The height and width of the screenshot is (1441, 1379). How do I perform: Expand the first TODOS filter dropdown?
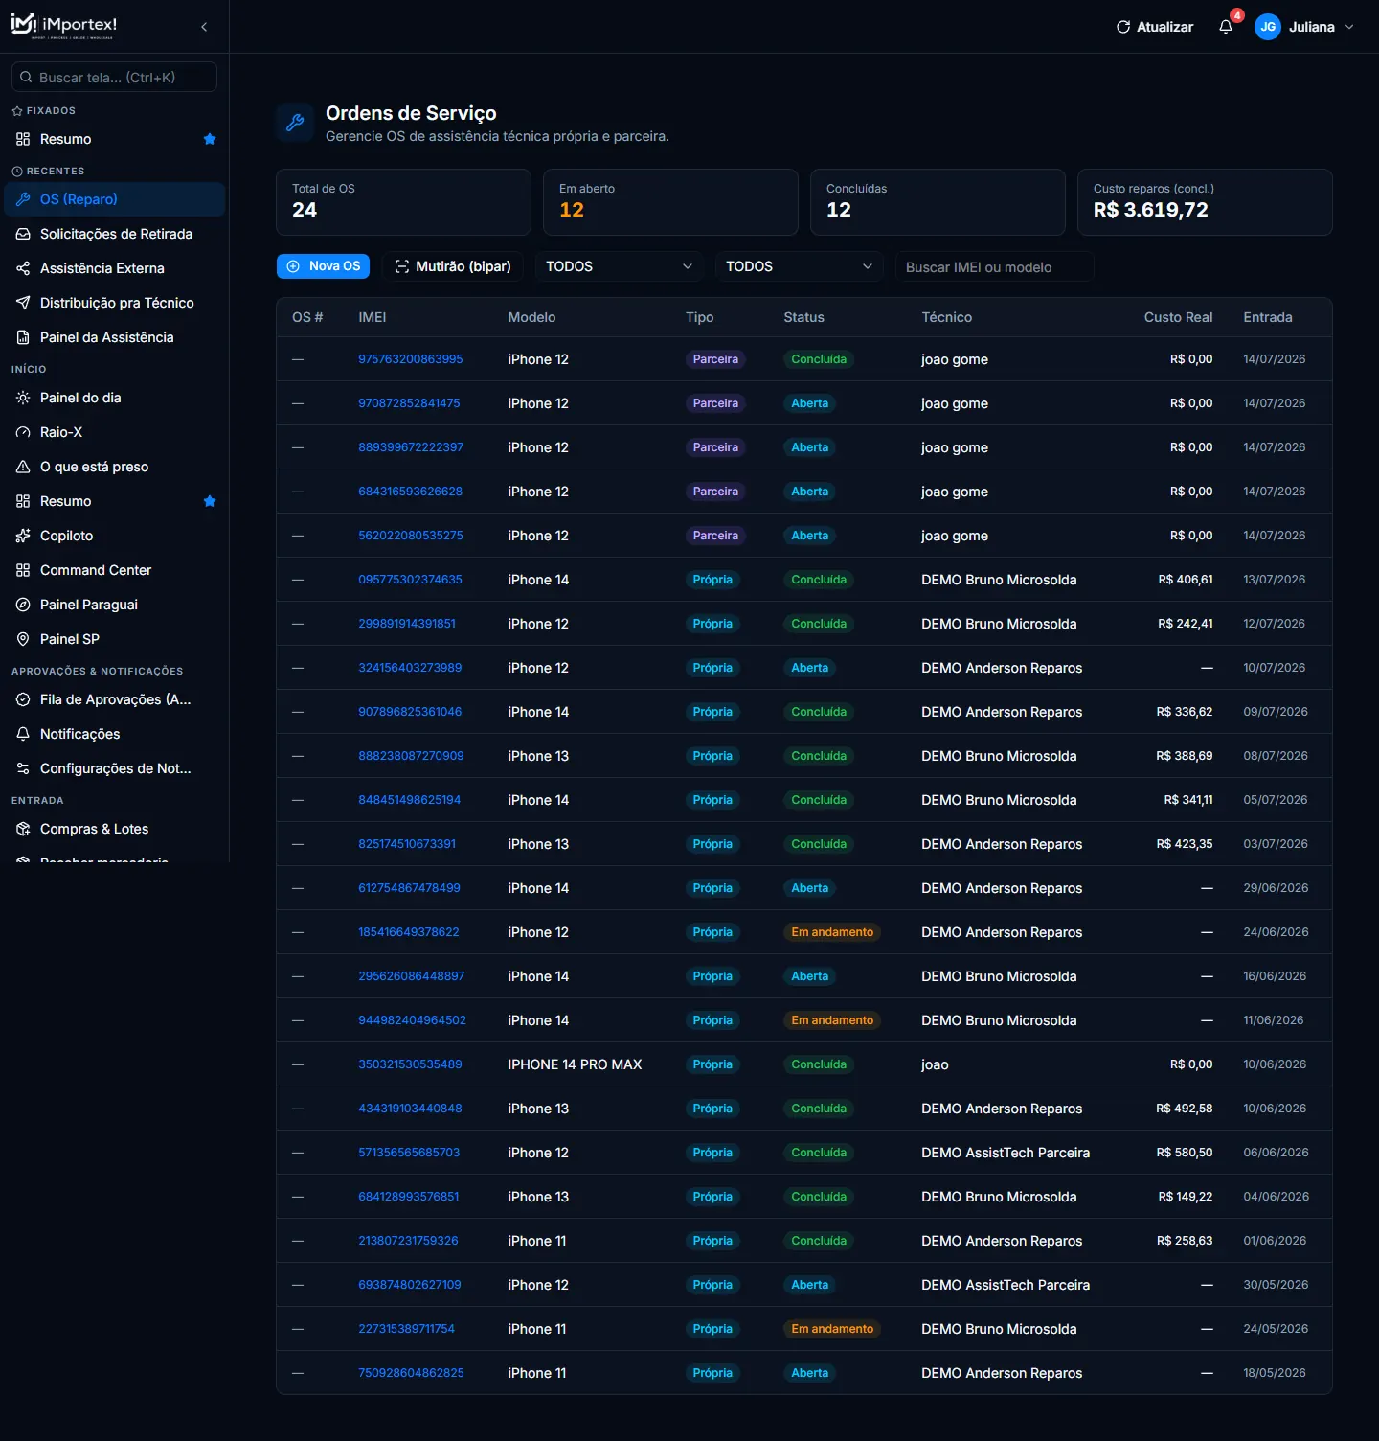click(x=619, y=266)
